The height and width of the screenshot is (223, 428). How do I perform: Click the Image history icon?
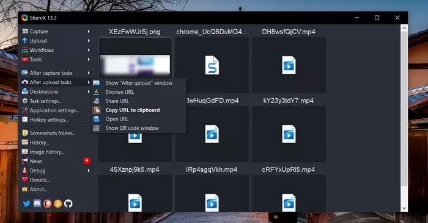tap(25, 152)
